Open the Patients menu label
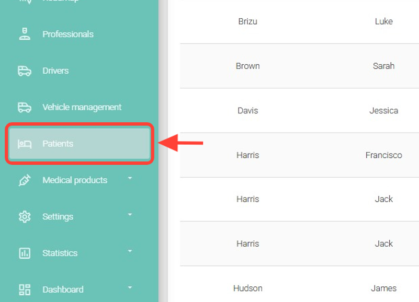The height and width of the screenshot is (302, 419). [x=58, y=144]
